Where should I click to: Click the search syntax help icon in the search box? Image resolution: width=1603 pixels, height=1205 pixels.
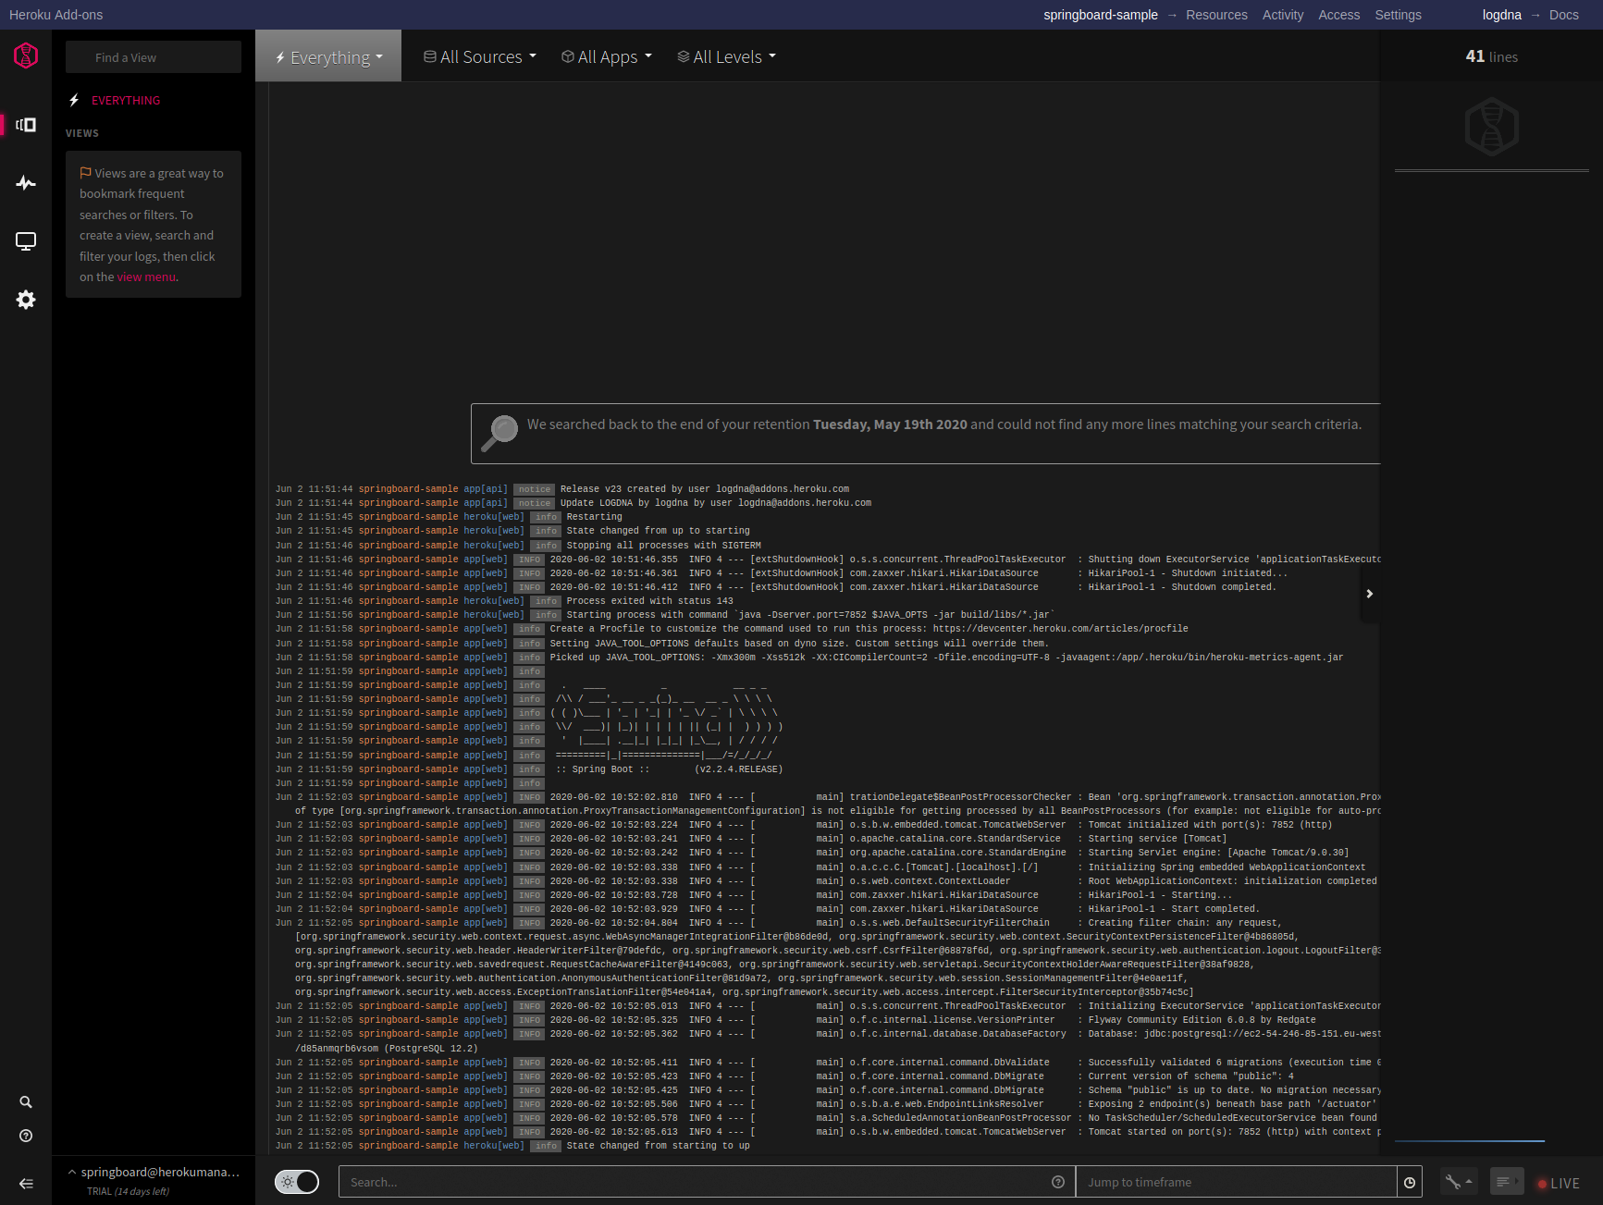click(x=1058, y=1182)
